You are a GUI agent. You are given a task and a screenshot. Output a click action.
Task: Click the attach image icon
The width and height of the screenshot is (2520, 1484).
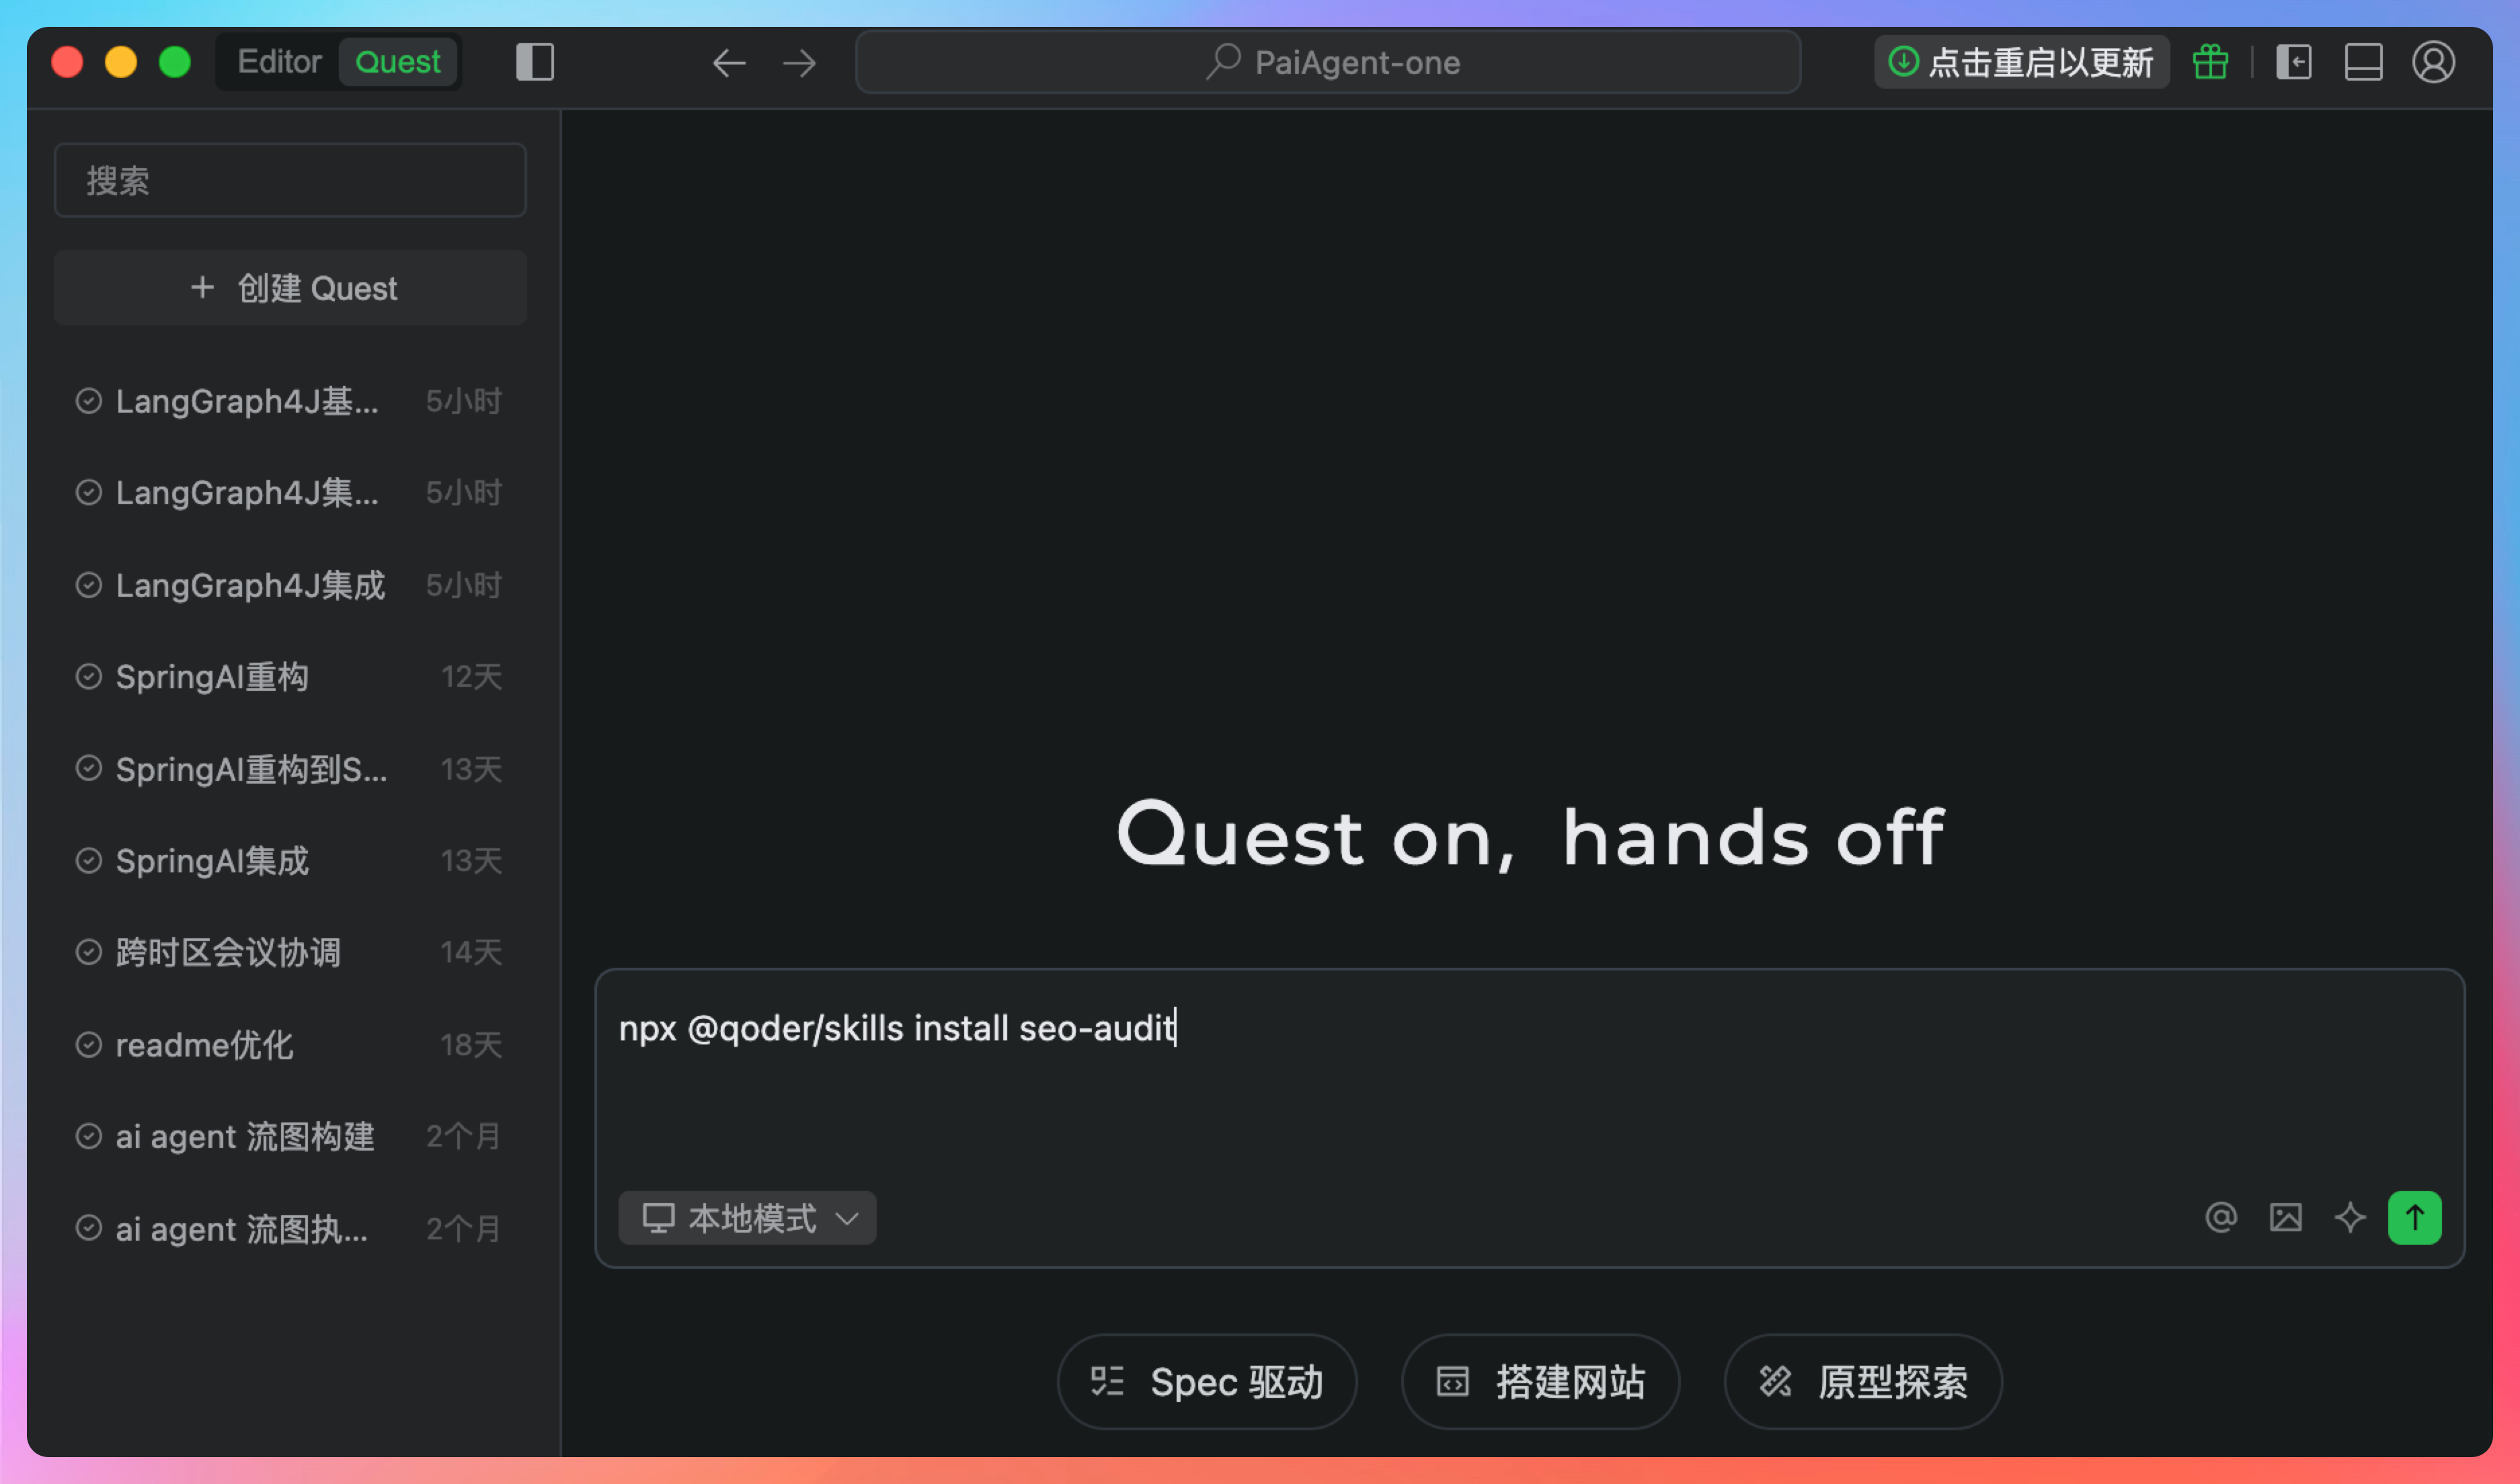pos(2285,1217)
